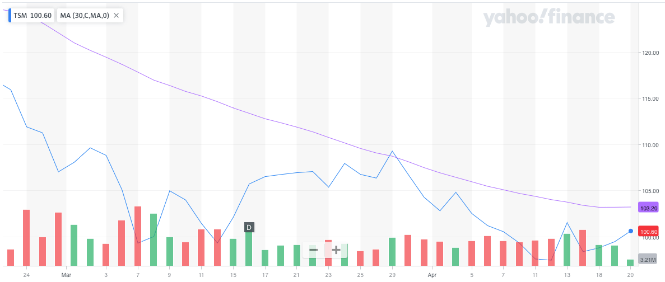Click the Yahoo Finance watermark logo
665x282 pixels.
click(548, 18)
